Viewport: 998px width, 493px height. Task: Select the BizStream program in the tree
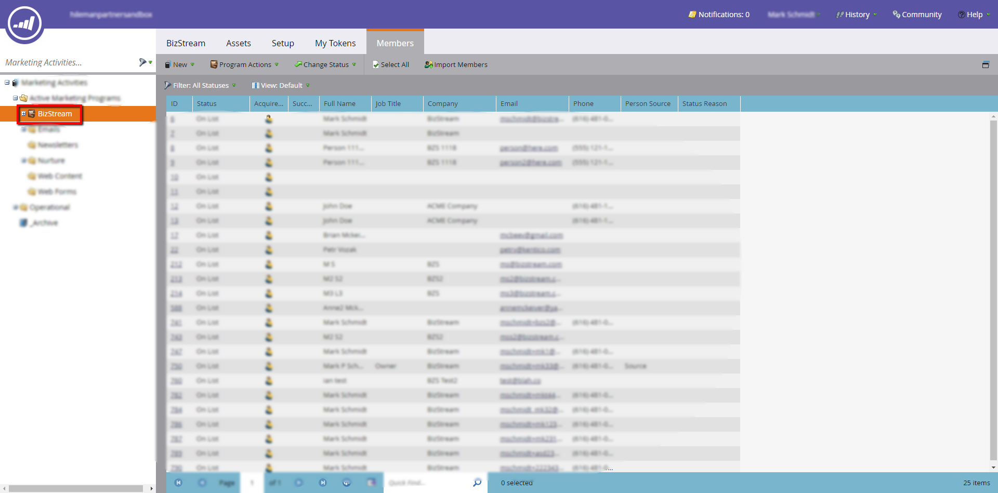55,114
